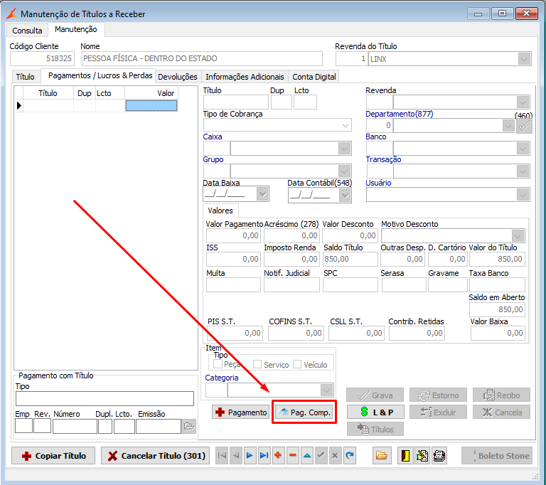
Task: Click Pagamento com Título Tipo field
Action: (x=105, y=398)
